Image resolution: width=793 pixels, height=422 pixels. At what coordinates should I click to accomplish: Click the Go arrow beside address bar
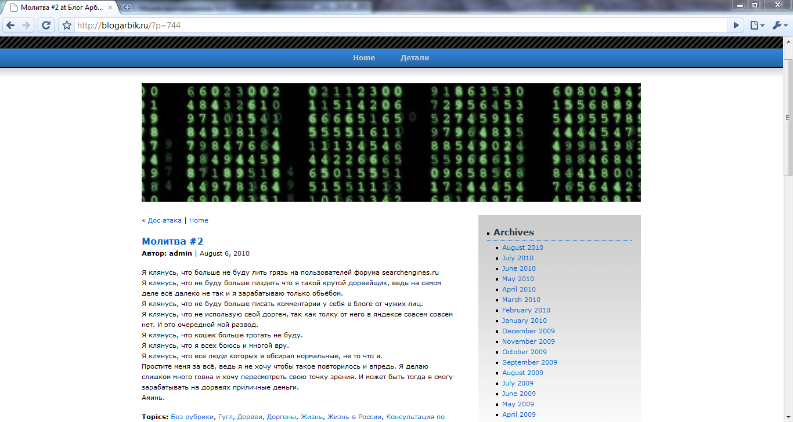(x=737, y=26)
